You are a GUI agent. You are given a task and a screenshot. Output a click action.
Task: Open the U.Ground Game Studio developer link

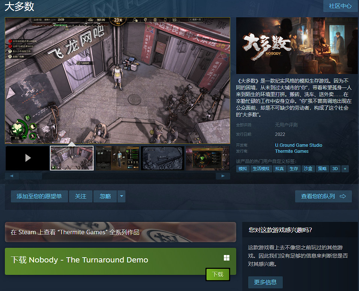pyautogui.click(x=299, y=145)
